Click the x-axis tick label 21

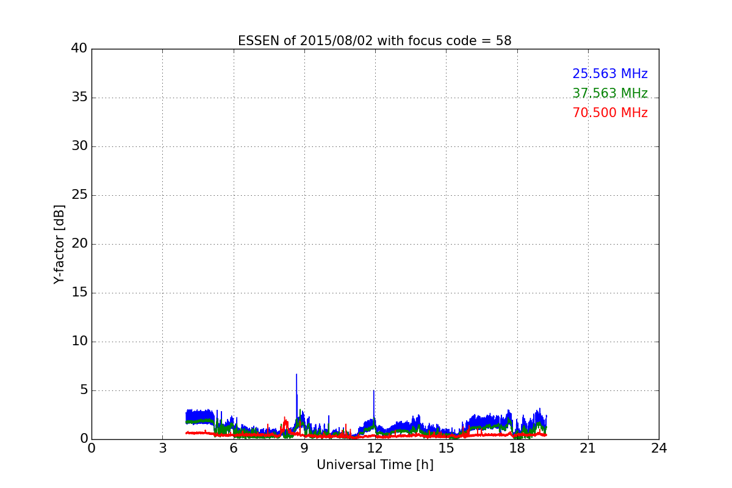[x=587, y=448]
